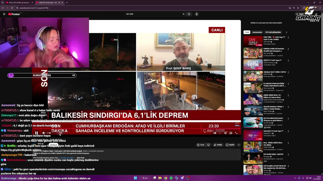323x181 pixels.
Task: Go back in browser history
Action: [3, 8]
